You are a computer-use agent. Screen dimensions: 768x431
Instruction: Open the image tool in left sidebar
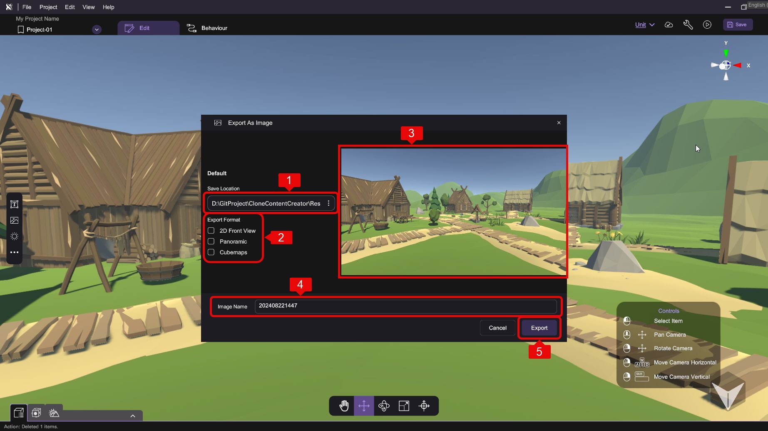click(x=14, y=220)
